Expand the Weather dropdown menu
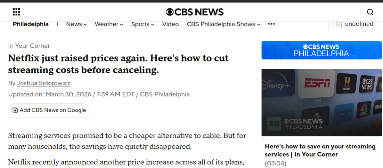 point(109,24)
